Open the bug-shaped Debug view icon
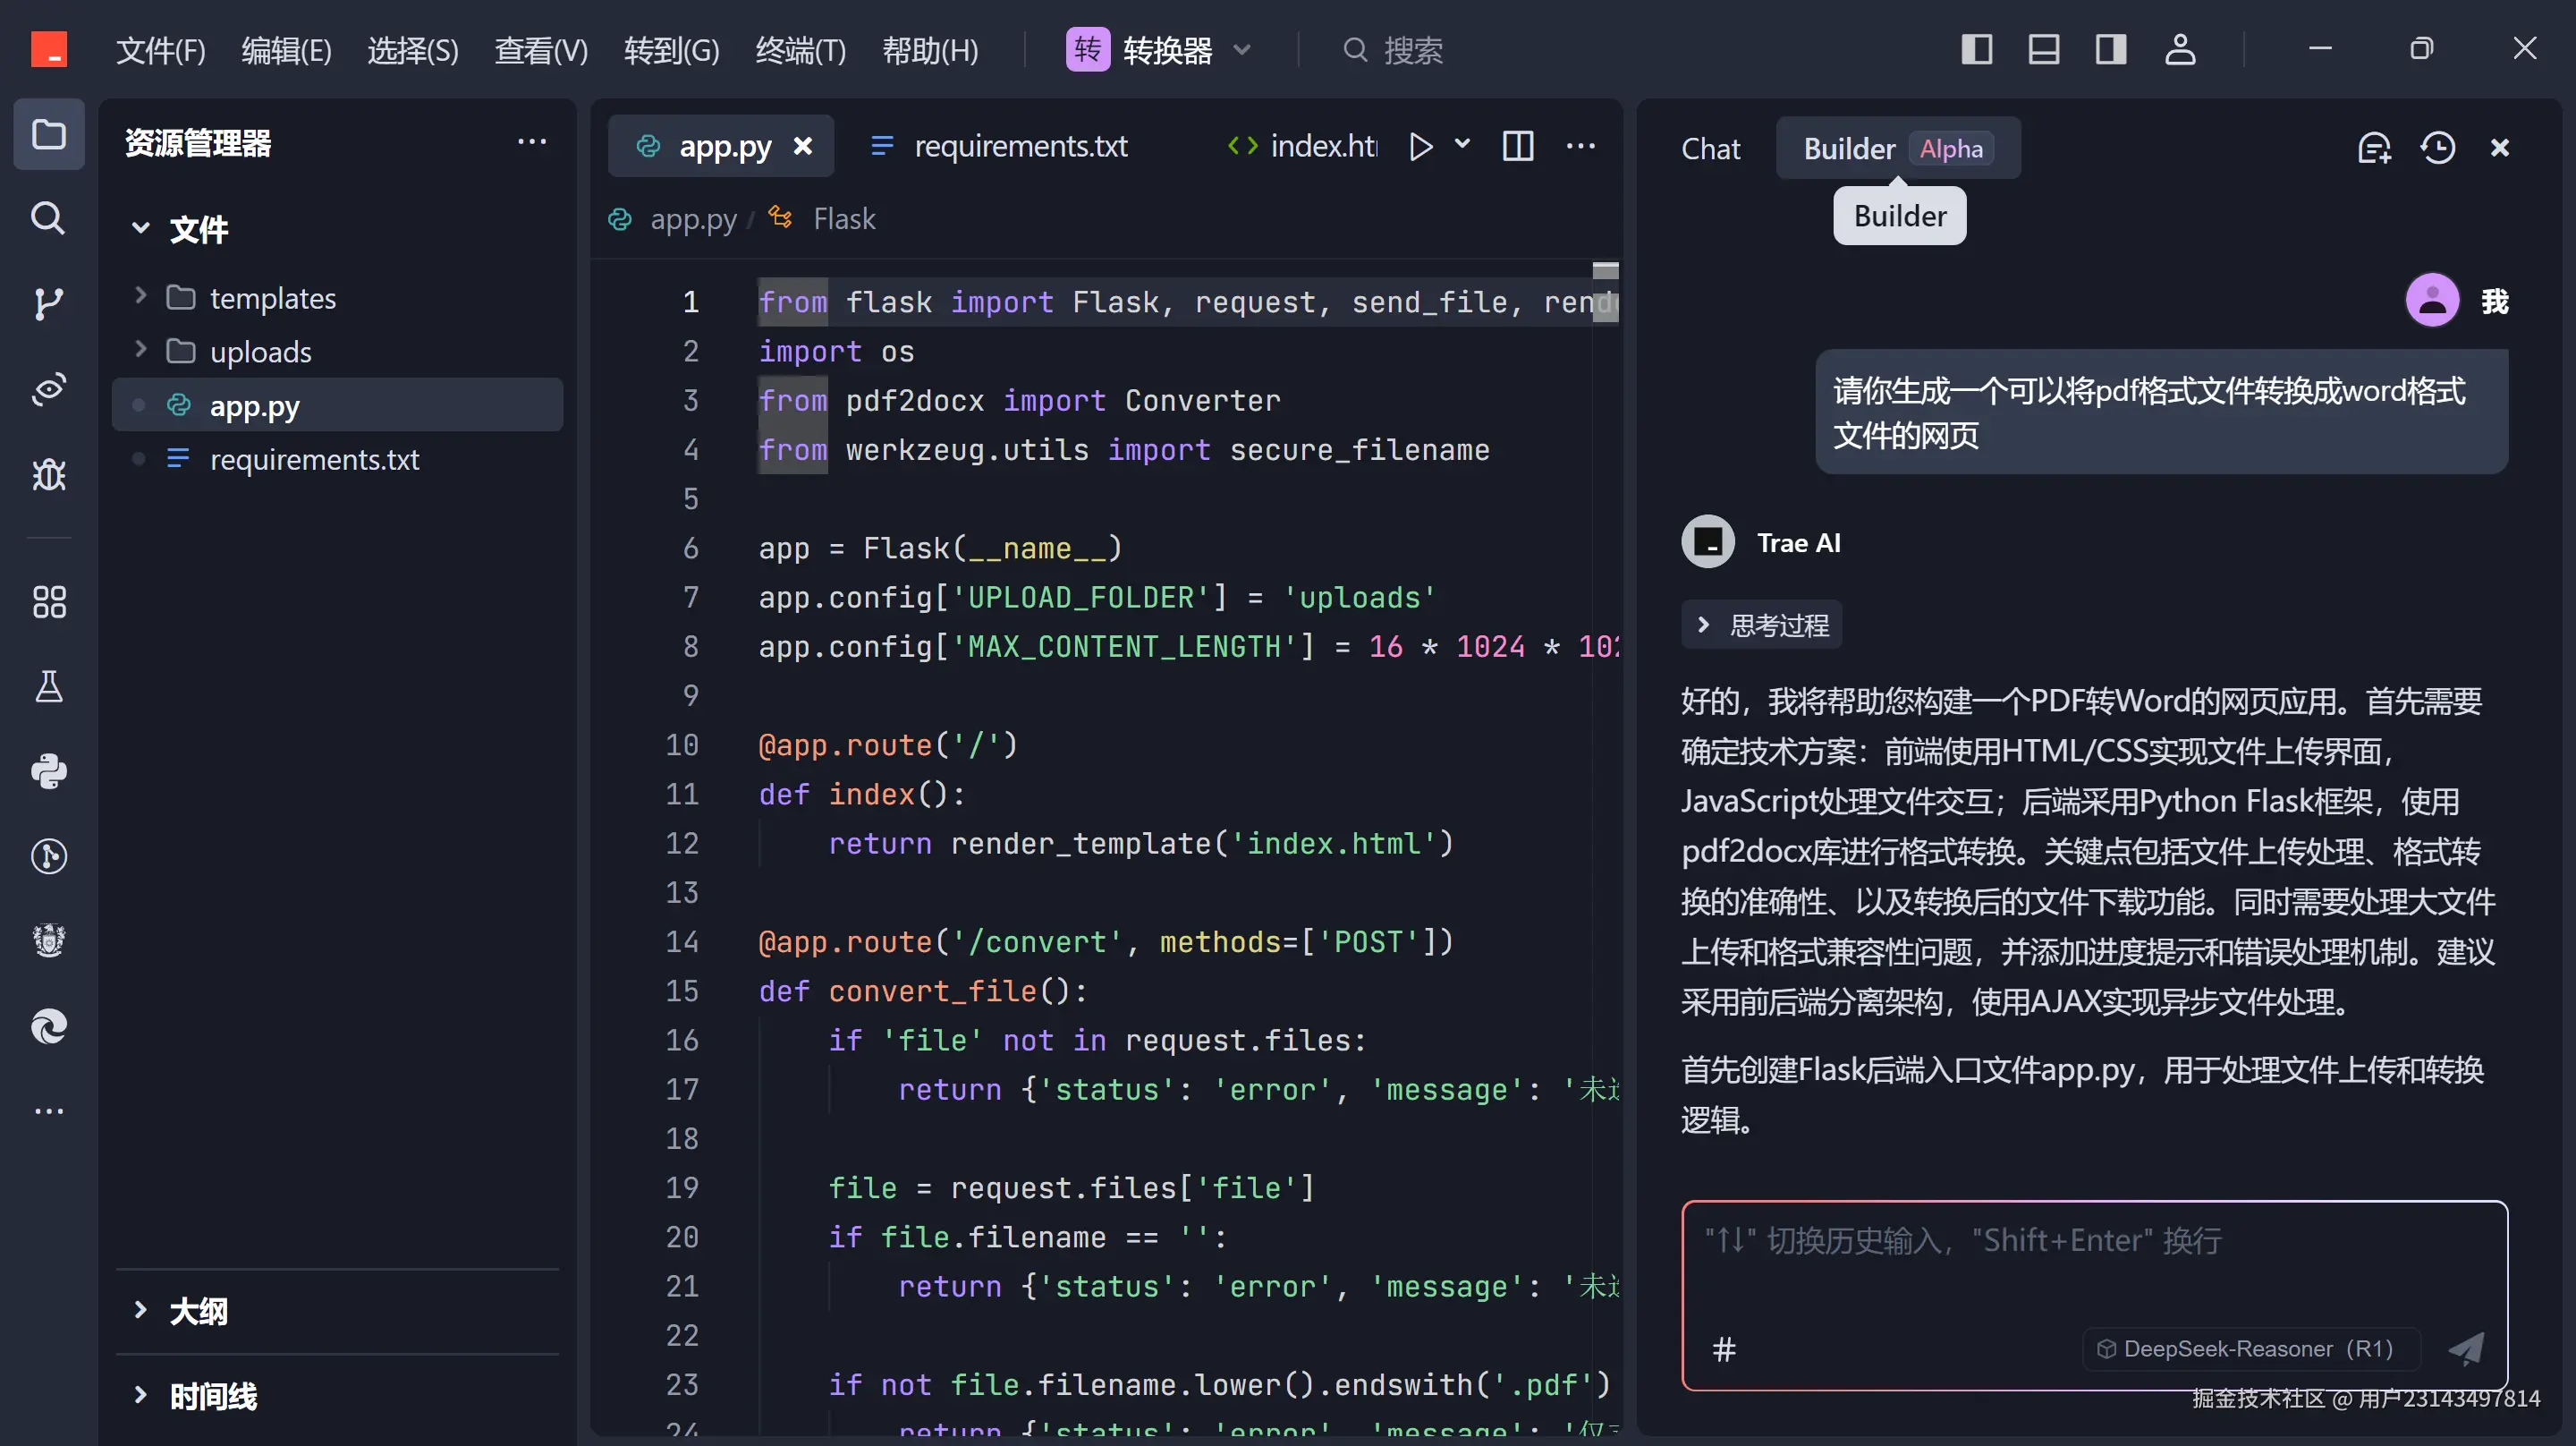 pos(48,473)
